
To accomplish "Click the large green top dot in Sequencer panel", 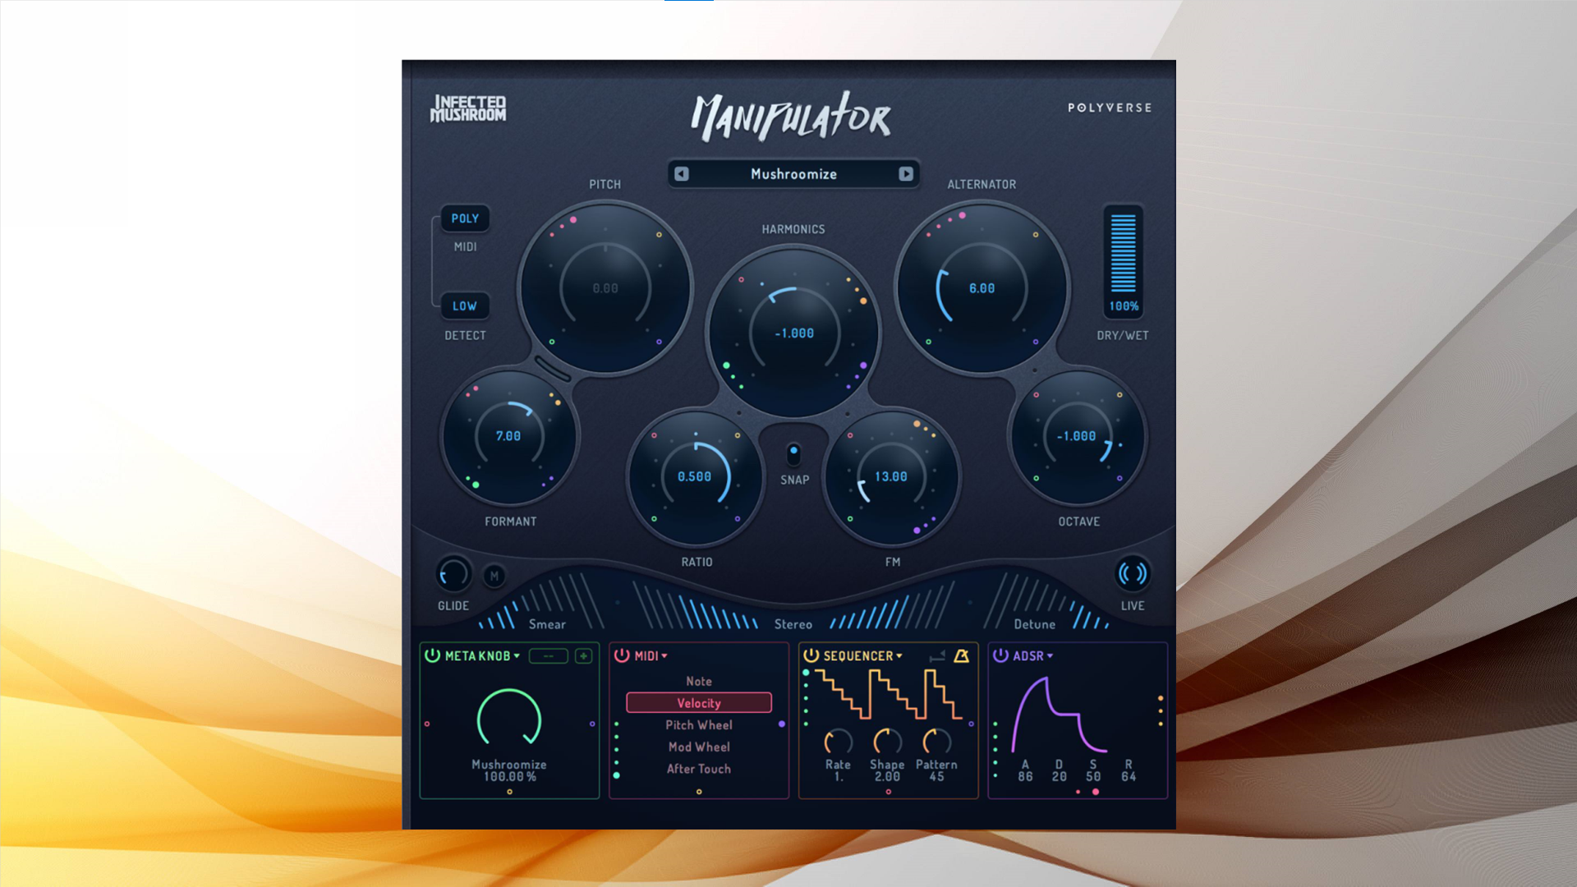I will click(806, 673).
